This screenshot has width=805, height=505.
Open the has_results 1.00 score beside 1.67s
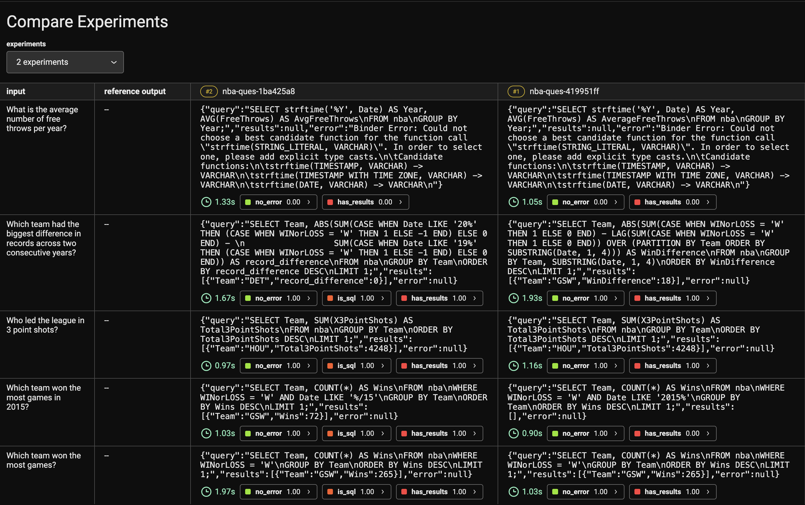[439, 298]
